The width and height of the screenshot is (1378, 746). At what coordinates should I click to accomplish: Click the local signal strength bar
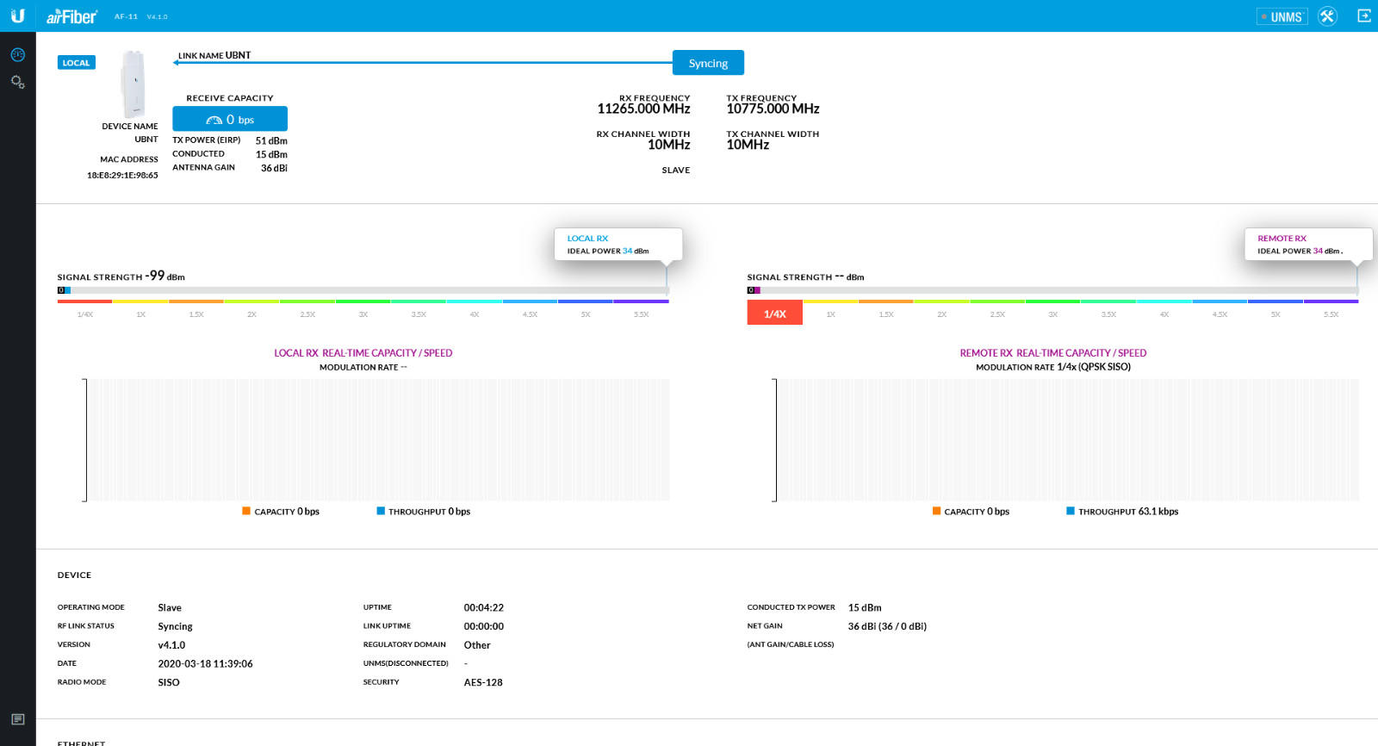point(363,291)
